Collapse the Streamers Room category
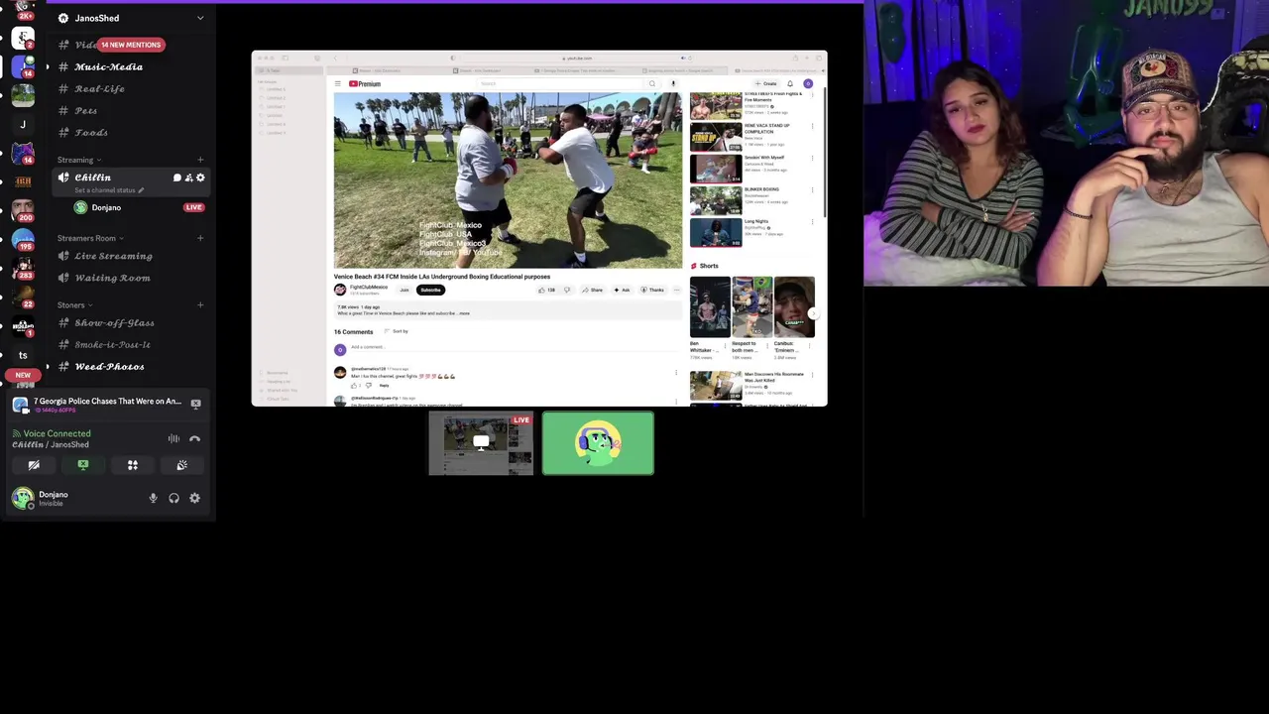This screenshot has height=714, width=1269. click(x=90, y=238)
